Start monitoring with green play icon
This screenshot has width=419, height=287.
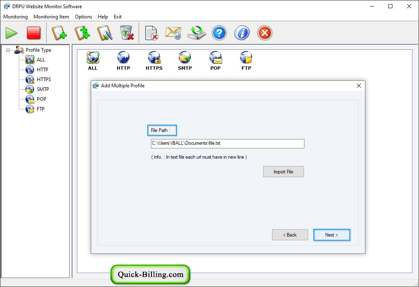[x=11, y=33]
